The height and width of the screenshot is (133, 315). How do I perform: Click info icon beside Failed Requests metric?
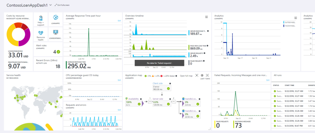point(204,61)
